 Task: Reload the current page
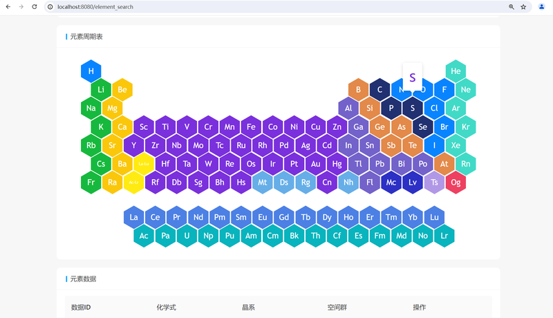(34, 7)
